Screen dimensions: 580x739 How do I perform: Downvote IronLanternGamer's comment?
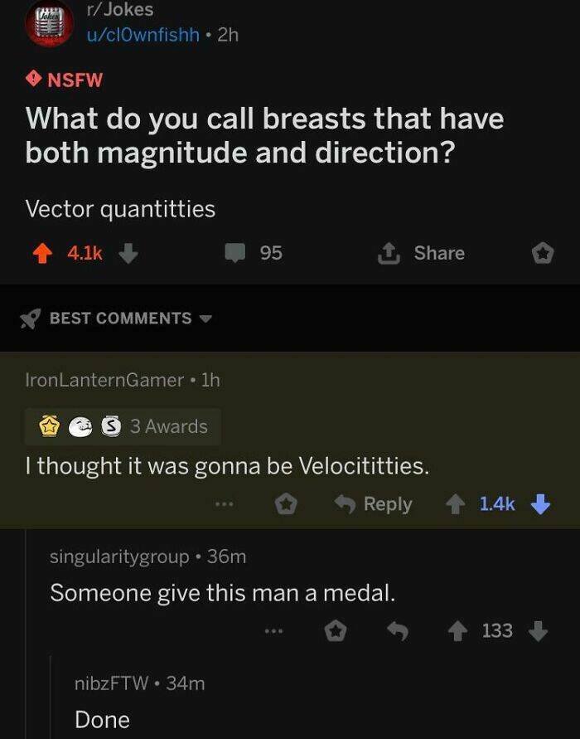tap(540, 503)
